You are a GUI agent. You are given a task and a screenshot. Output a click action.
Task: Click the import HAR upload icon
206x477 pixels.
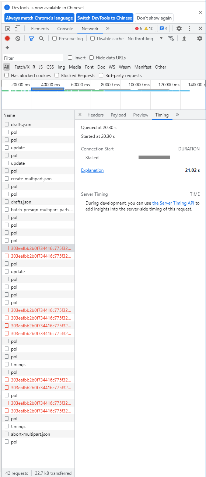184,38
